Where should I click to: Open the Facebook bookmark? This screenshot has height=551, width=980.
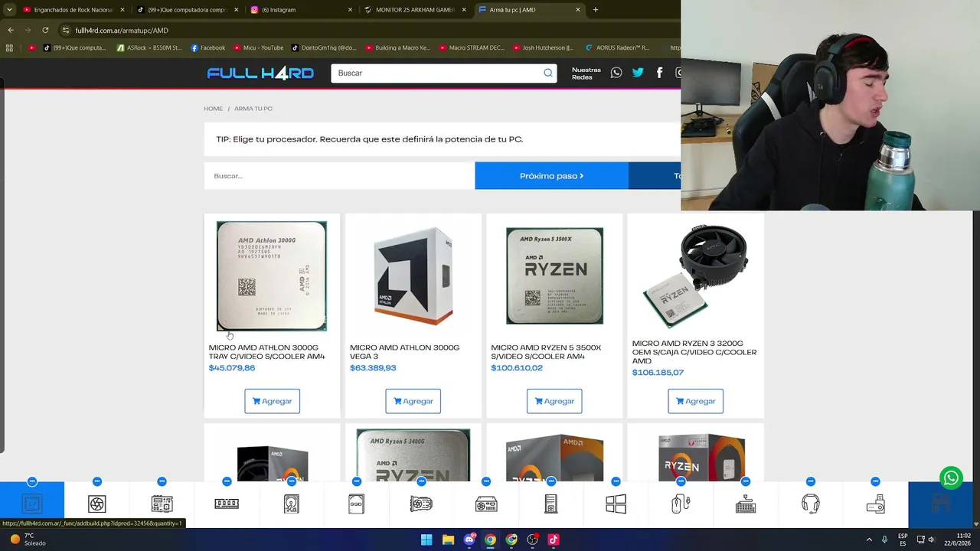click(x=207, y=47)
